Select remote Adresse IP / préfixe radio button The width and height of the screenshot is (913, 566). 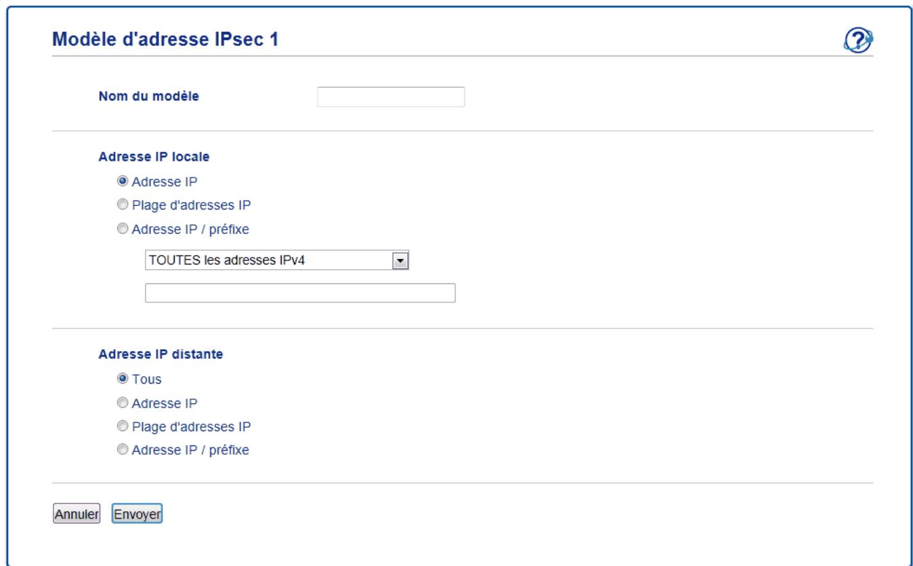pyautogui.click(x=123, y=449)
